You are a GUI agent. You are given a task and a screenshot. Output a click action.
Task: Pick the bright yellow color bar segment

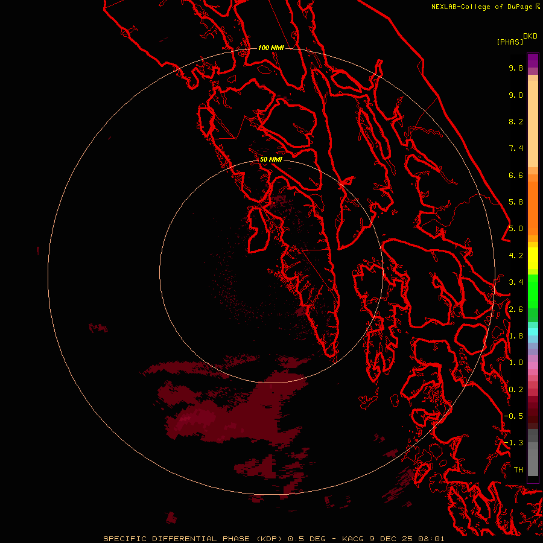(x=533, y=258)
